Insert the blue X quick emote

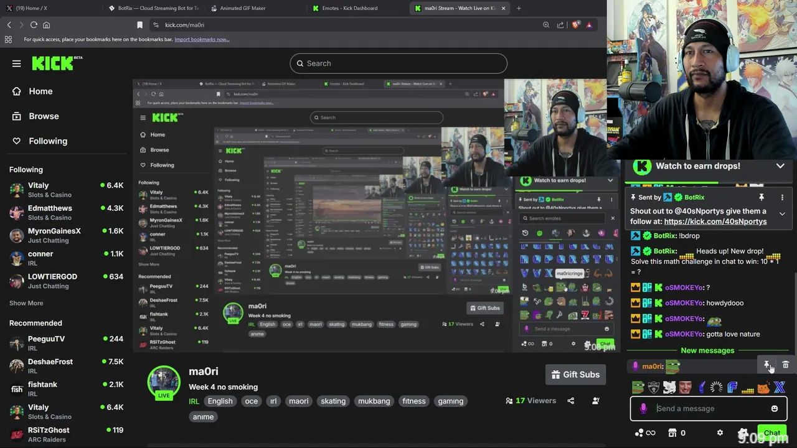[x=779, y=388]
